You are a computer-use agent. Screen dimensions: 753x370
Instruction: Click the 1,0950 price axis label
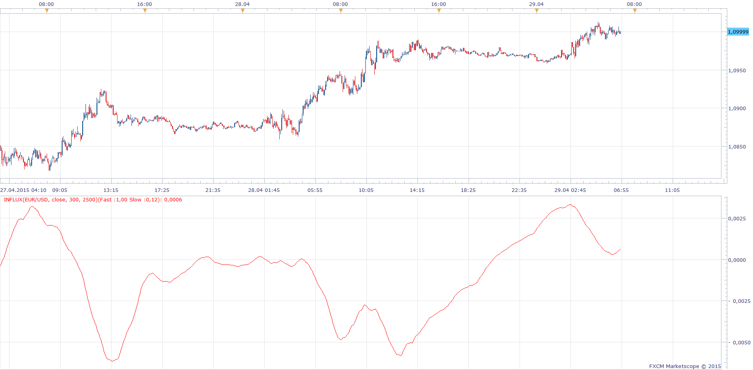737,71
